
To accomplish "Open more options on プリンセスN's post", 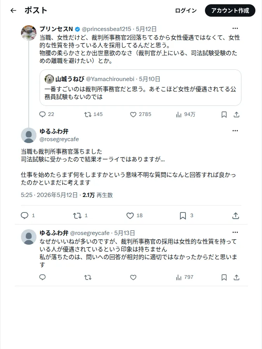I will [x=235, y=28].
